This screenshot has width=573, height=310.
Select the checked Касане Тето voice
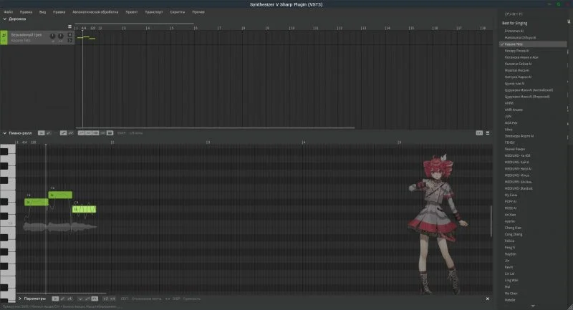tap(533, 44)
